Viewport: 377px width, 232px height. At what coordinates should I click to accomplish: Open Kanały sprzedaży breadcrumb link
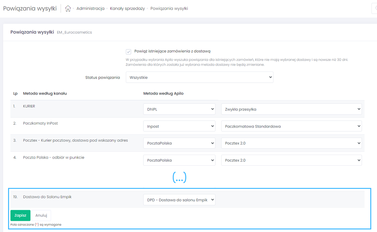(127, 8)
